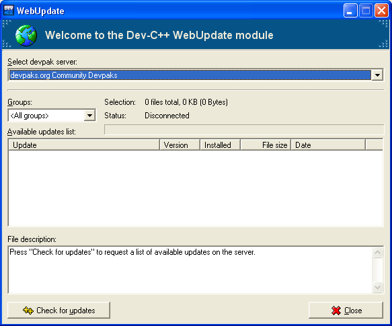Sort by the Installed column header
392x326 pixels.
pyautogui.click(x=221, y=145)
